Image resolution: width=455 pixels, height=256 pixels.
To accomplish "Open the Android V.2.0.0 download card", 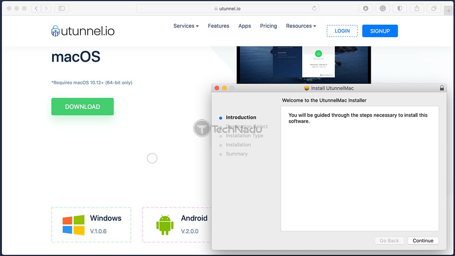I will pos(177,225).
